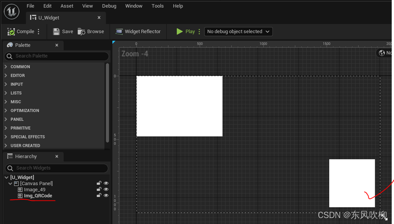The width and height of the screenshot is (394, 224).
Task: Click the Hierarchy tab list icon
Action: pos(10,156)
